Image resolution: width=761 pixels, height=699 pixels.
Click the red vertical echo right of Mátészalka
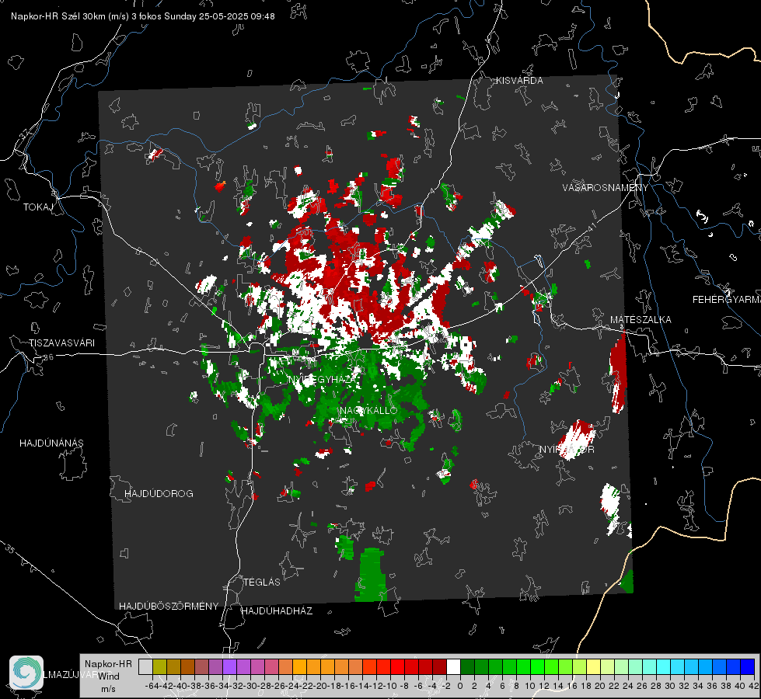[x=618, y=374]
